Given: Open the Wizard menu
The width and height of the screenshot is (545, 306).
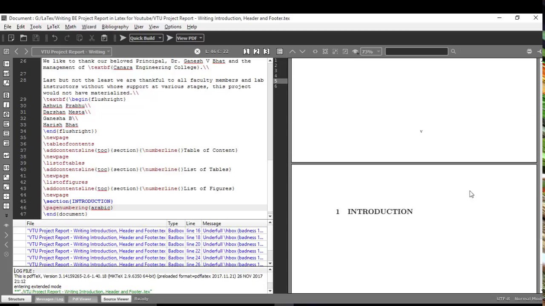Looking at the screenshot, I should coord(89,27).
